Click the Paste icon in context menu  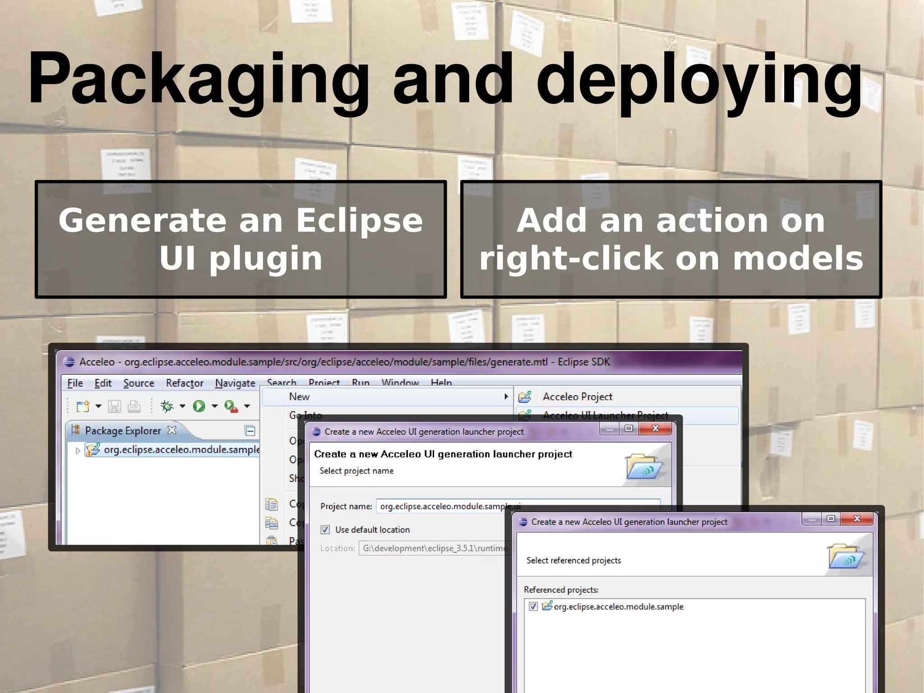pos(272,540)
